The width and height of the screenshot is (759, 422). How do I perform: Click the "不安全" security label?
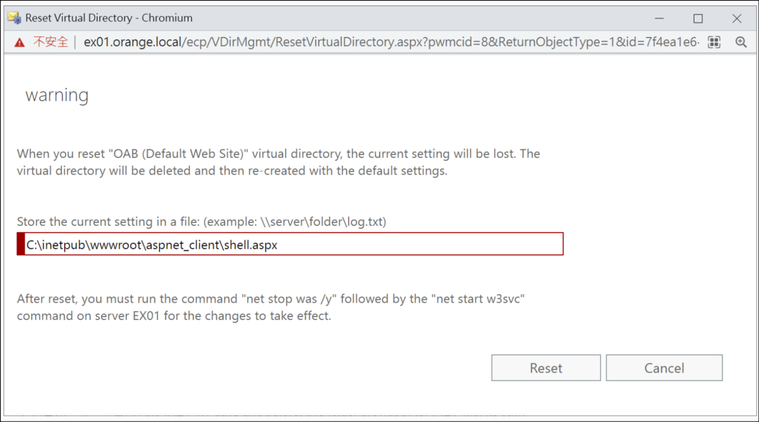[x=51, y=42]
